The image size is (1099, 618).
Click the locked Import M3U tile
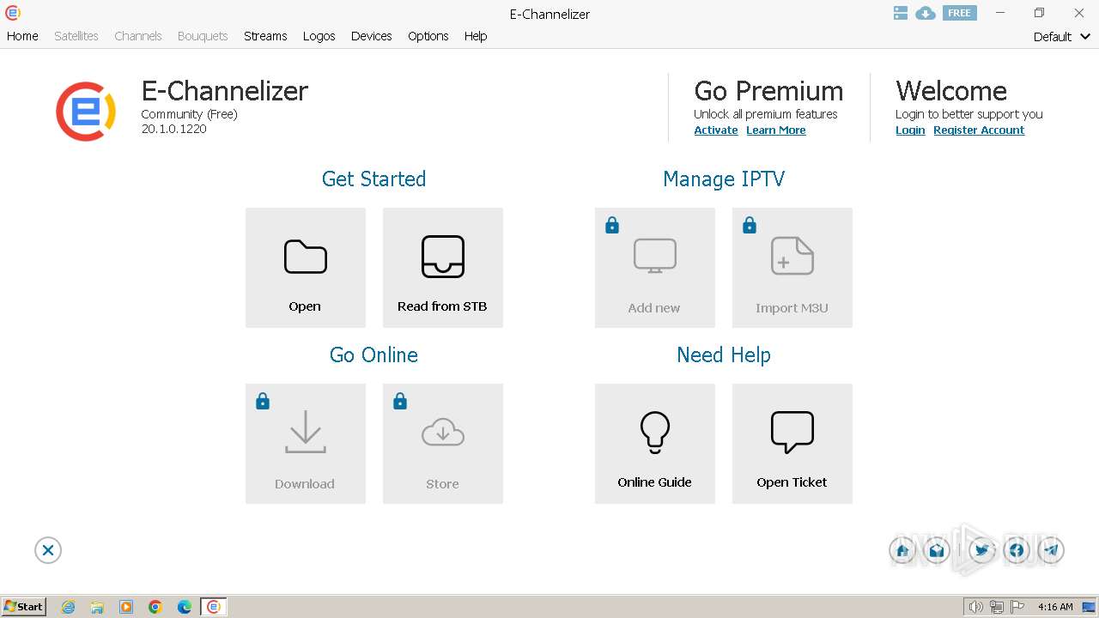click(x=792, y=268)
